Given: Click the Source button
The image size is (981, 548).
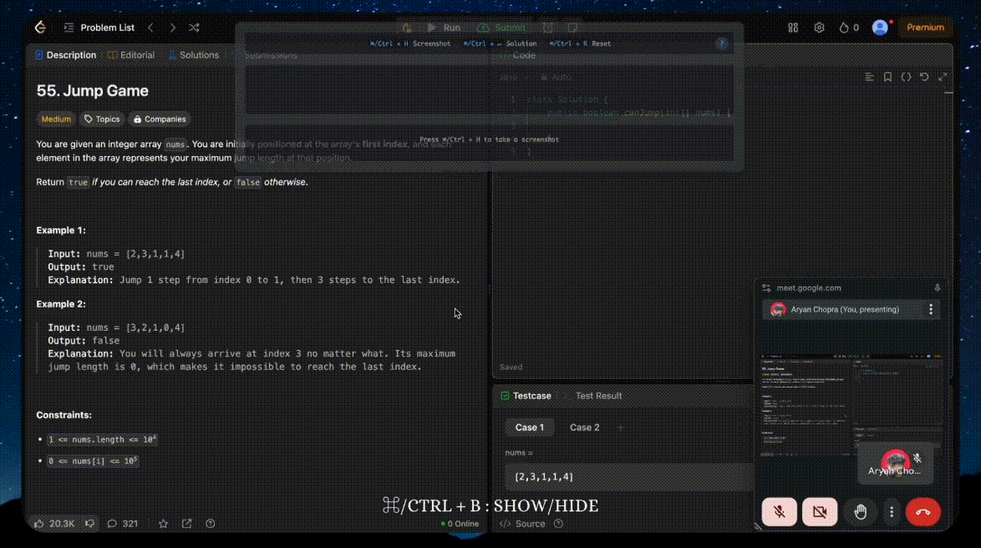Looking at the screenshot, I should click(x=522, y=524).
